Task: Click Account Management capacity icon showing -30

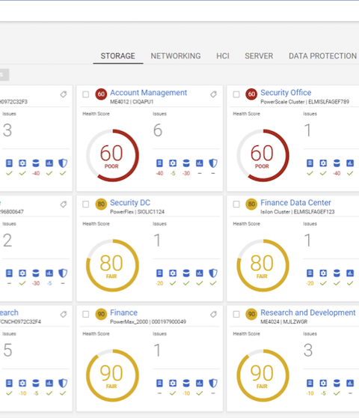Action: point(186,163)
